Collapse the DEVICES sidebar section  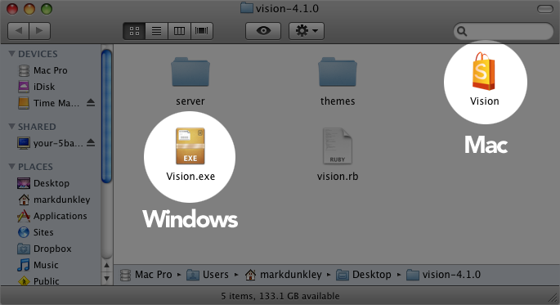click(x=11, y=54)
